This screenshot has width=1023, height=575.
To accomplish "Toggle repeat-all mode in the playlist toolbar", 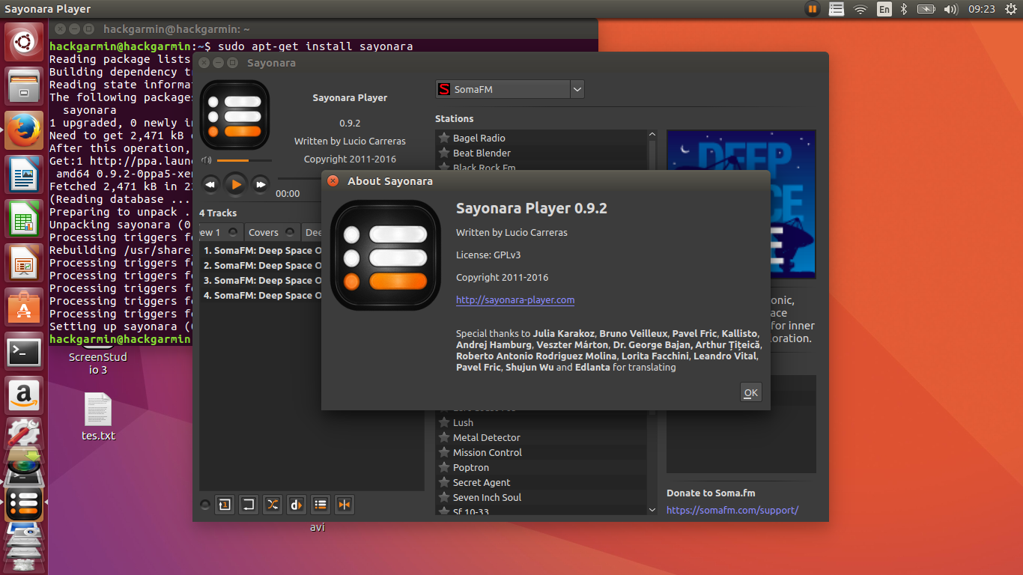I will pos(249,505).
